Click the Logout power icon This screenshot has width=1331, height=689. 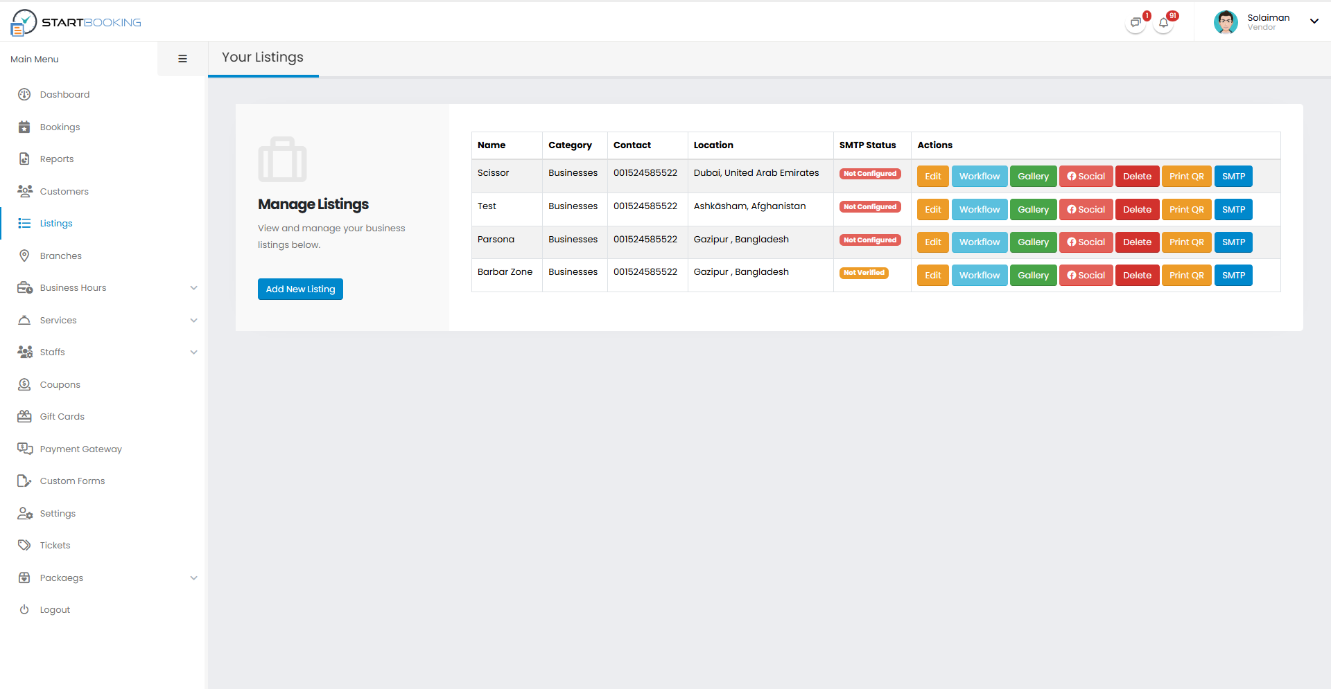pyautogui.click(x=24, y=610)
